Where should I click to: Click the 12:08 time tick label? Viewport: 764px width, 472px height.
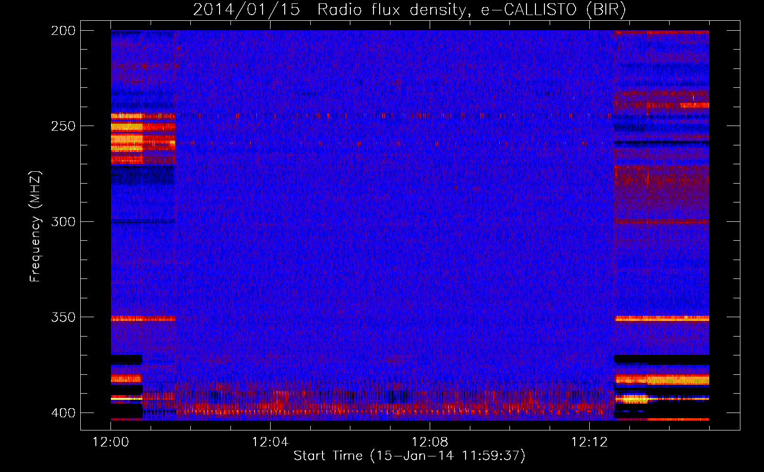(430, 442)
